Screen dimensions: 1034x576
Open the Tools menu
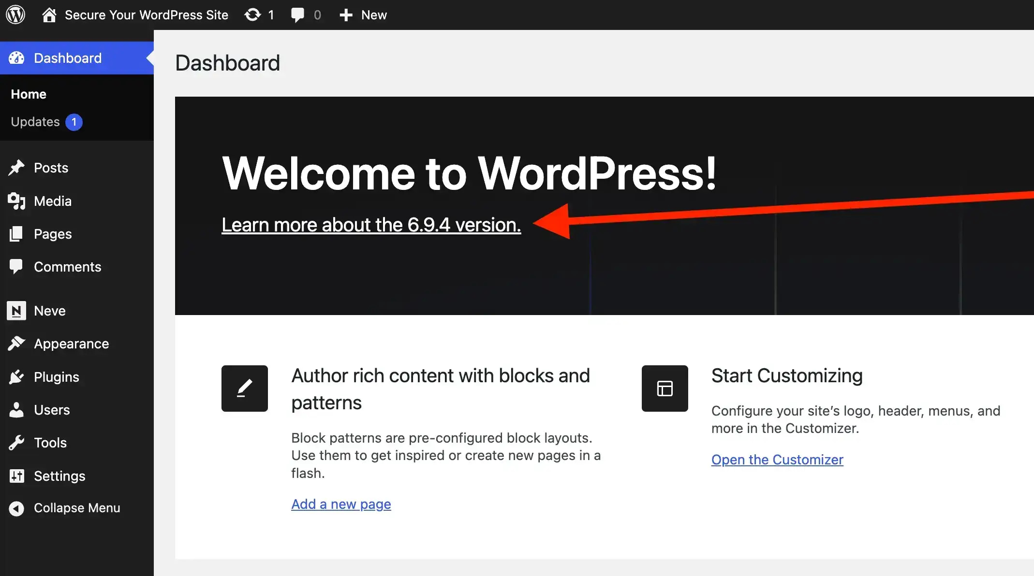(x=50, y=443)
